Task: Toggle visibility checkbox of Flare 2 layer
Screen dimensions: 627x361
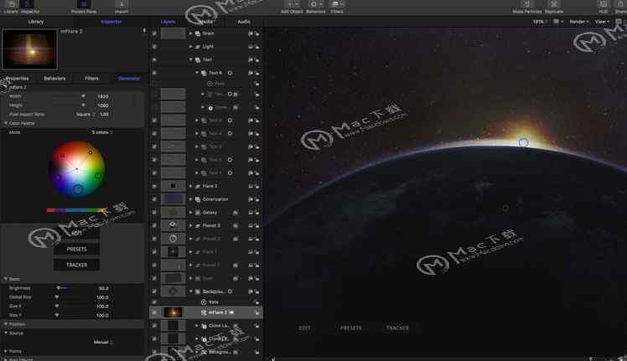Action: (x=154, y=186)
